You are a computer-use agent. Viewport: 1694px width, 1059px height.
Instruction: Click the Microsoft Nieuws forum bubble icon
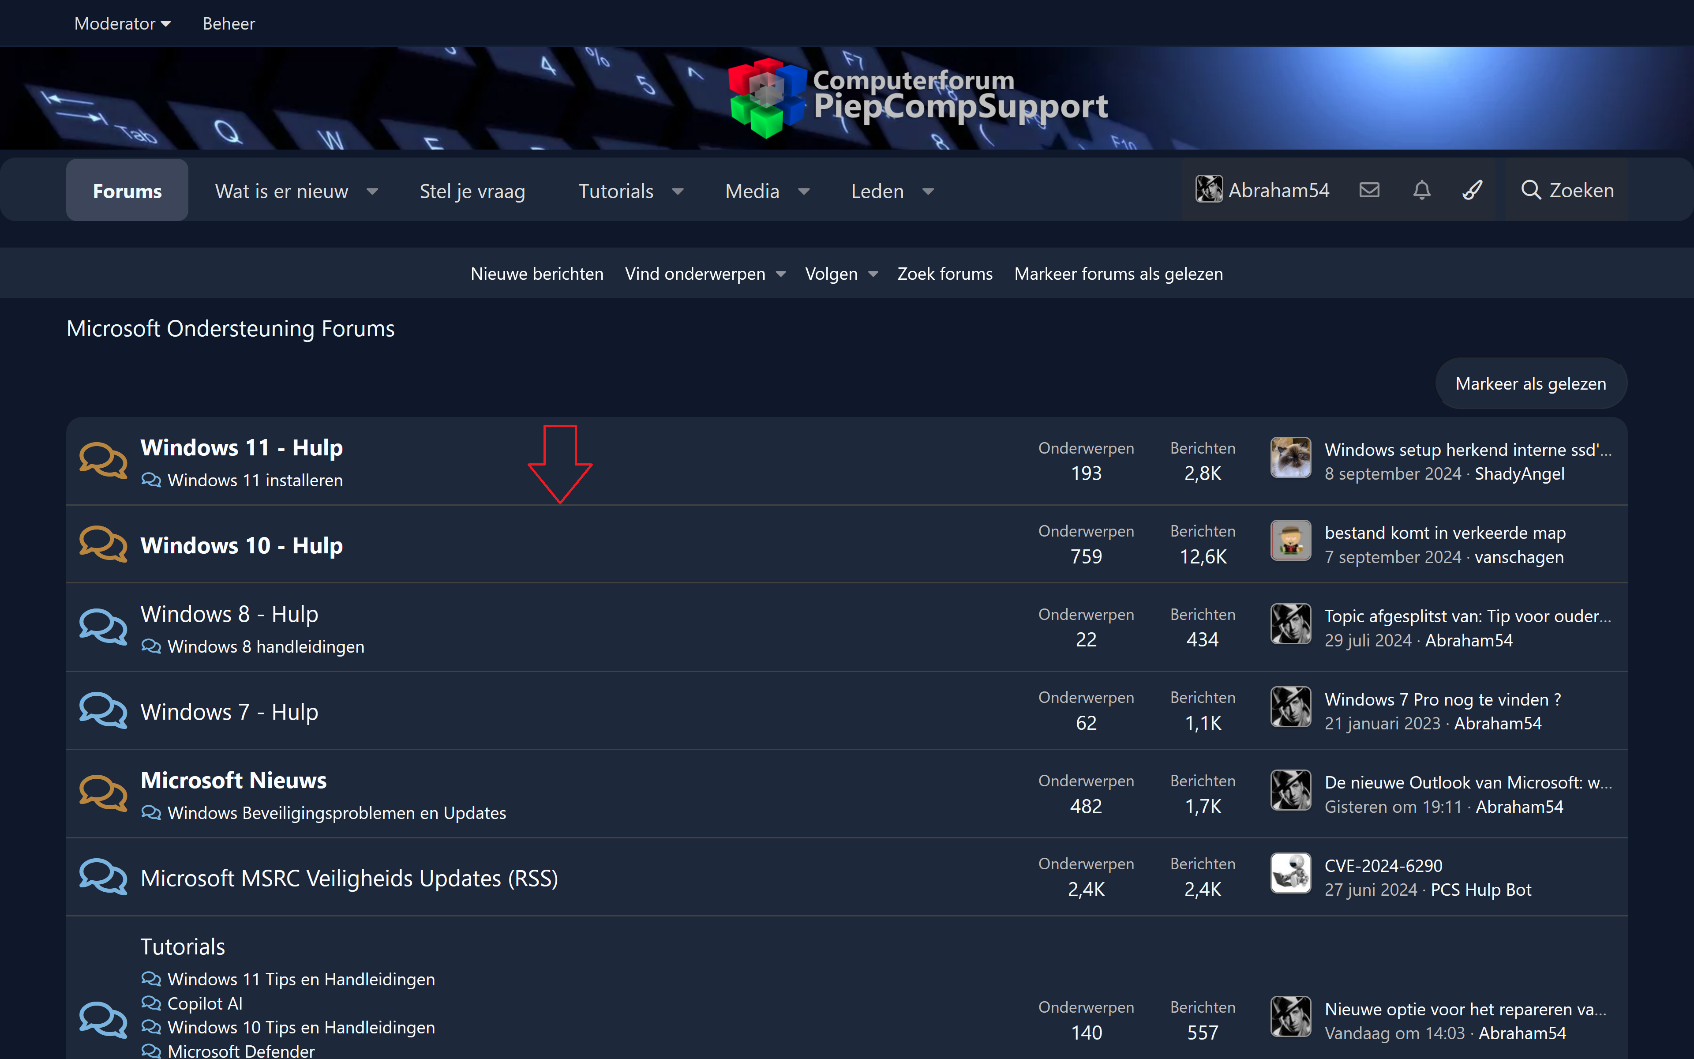[103, 793]
